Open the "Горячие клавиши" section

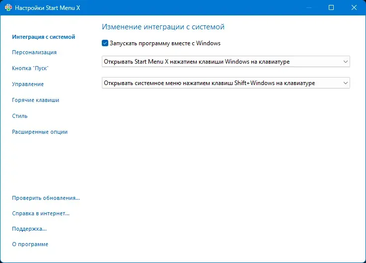(35, 100)
